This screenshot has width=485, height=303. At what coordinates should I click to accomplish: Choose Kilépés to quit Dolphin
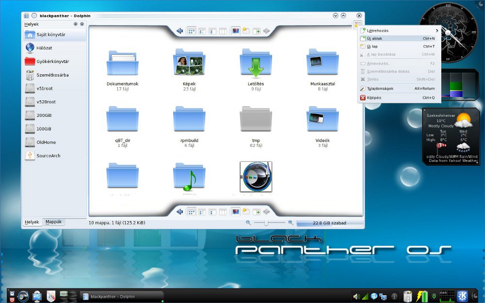pos(399,98)
